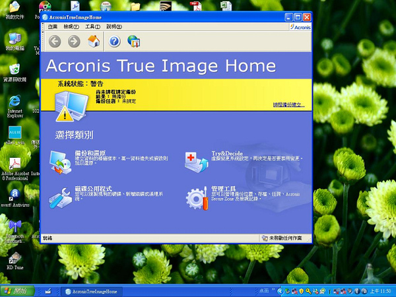Click the 未啟動任何作業 status bar entry
This screenshot has width=396, height=297.
(x=282, y=238)
